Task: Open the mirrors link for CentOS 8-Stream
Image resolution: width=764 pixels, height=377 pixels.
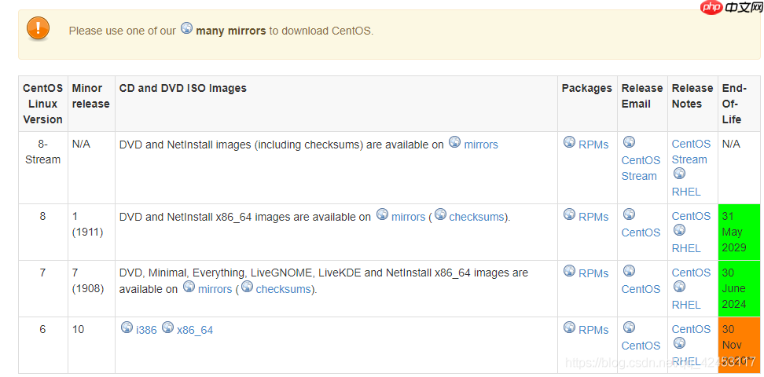Action: pyautogui.click(x=480, y=145)
